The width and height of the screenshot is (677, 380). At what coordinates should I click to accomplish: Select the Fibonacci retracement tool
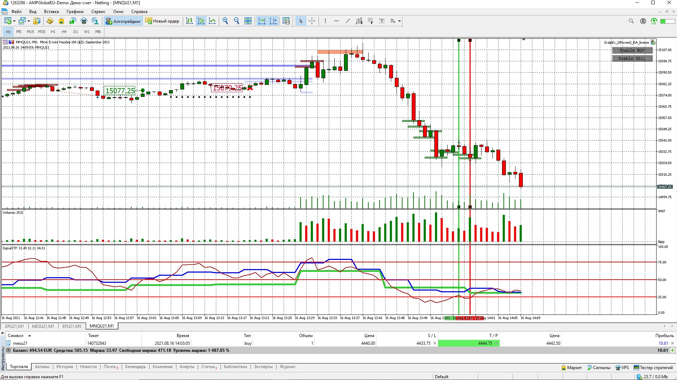[370, 21]
